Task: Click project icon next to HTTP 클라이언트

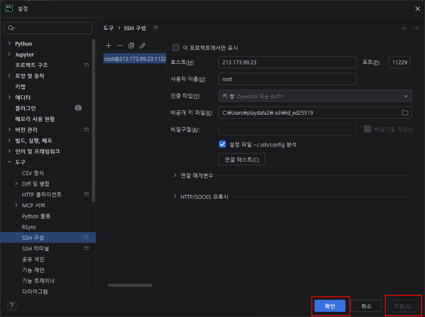Action: pyautogui.click(x=86, y=194)
